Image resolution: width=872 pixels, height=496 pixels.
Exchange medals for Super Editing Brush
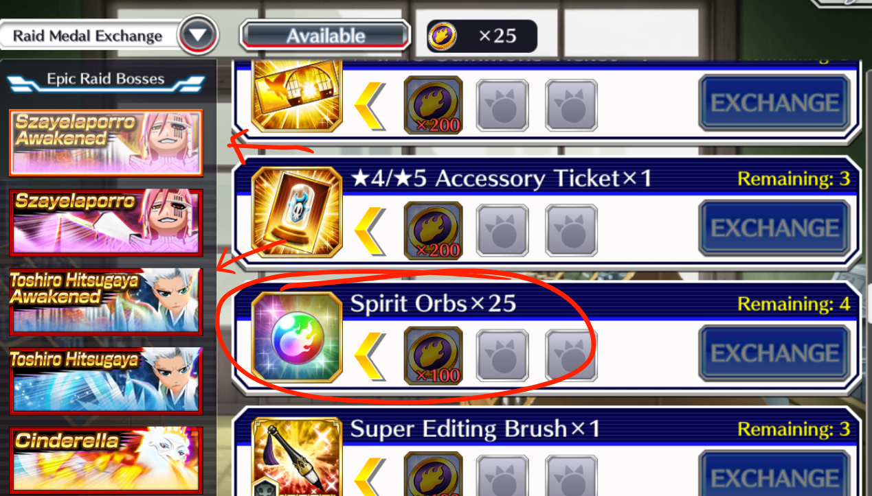775,475
